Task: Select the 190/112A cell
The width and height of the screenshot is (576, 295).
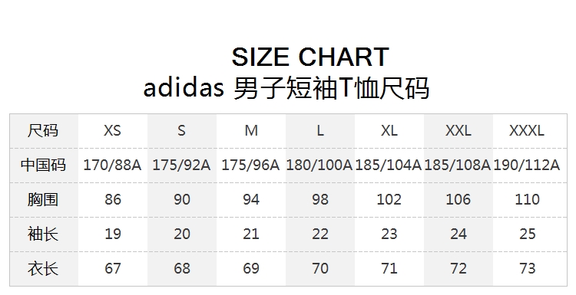Action: click(527, 165)
